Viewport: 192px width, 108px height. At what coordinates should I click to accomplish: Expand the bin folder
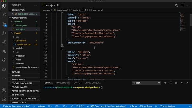(24, 37)
